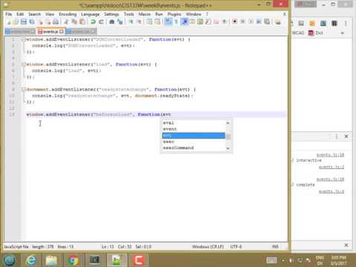Collapse the load listener fold on line 5
This screenshot has width=356, height=267.
pos(24,65)
